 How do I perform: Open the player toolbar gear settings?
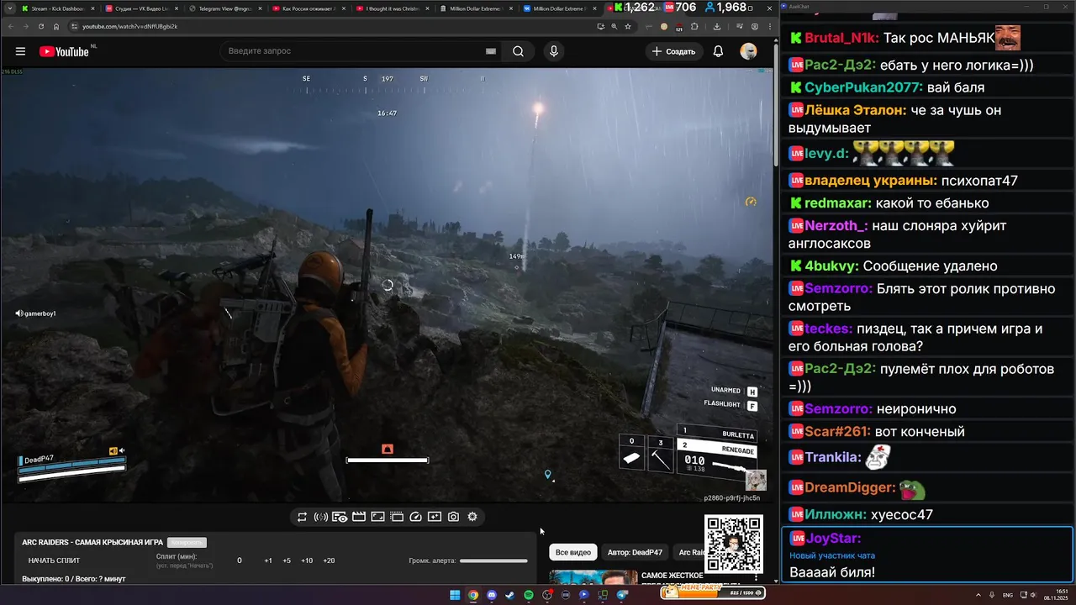(x=472, y=517)
